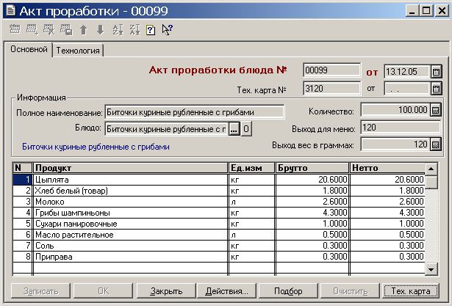
Task: Click the add row with plus icon
Action: (x=32, y=29)
